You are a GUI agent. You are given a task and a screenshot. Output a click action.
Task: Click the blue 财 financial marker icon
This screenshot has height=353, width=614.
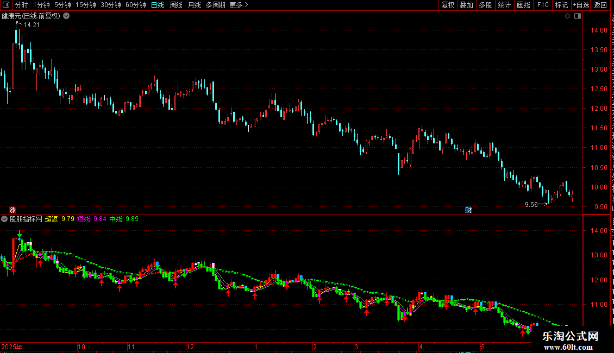pyautogui.click(x=468, y=210)
